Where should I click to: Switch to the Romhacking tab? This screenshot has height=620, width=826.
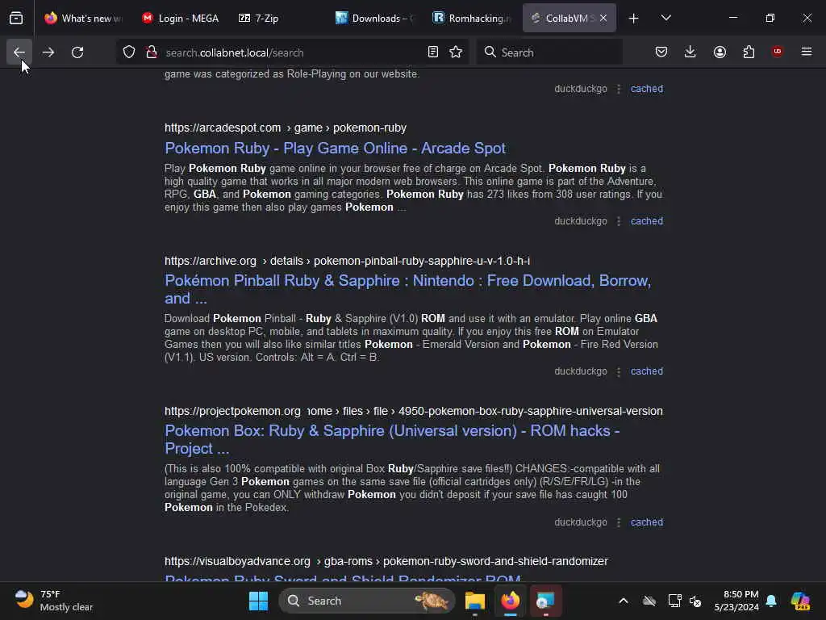point(471,18)
